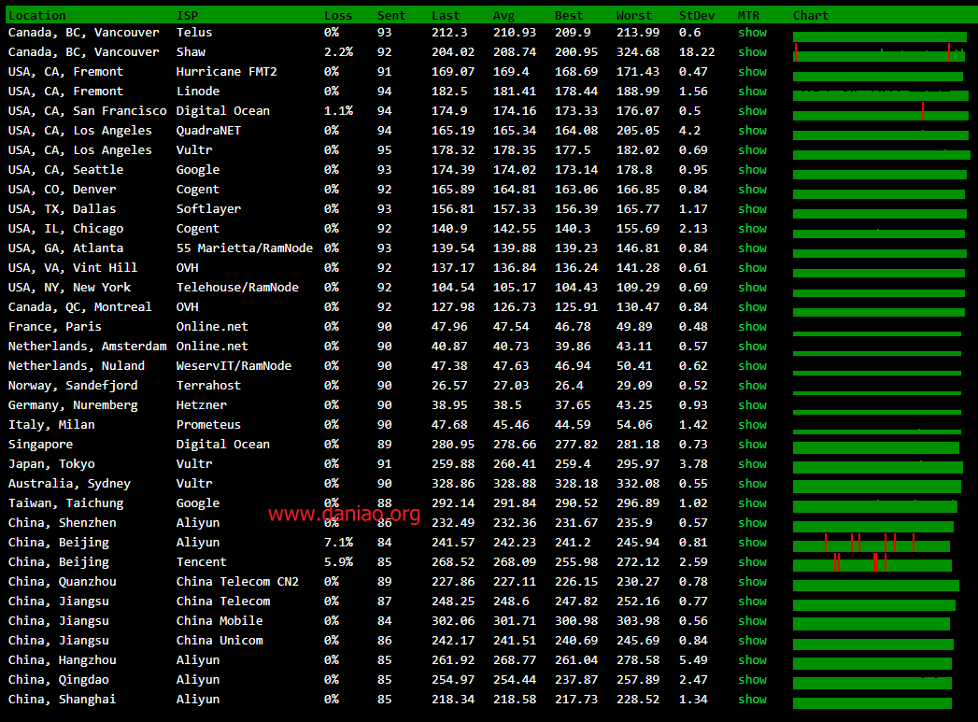Select the 26.4 best latency for Terrahost
Viewport: 978px width, 722px height.
(569, 386)
